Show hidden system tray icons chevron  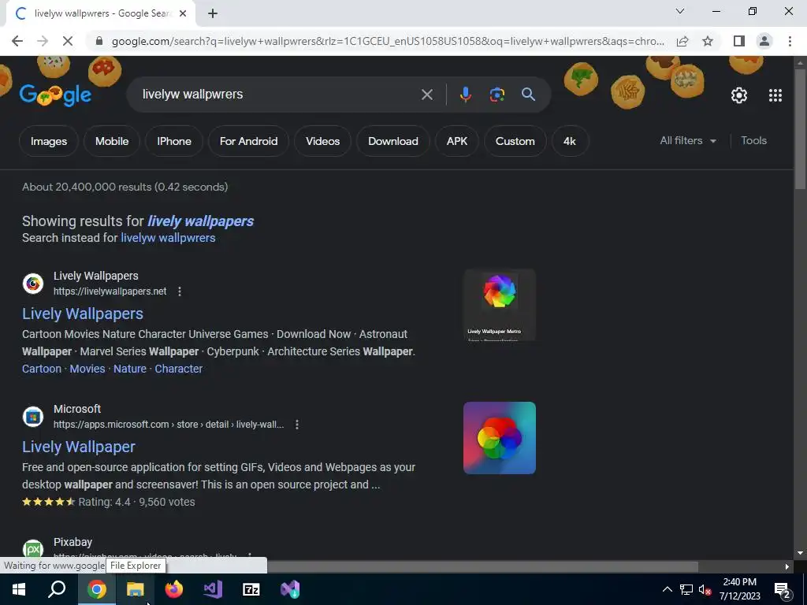(x=667, y=589)
